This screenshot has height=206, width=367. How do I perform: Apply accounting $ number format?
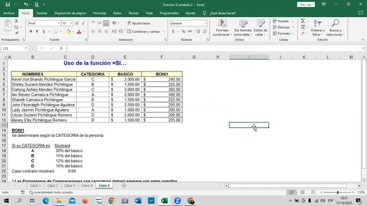[173, 31]
